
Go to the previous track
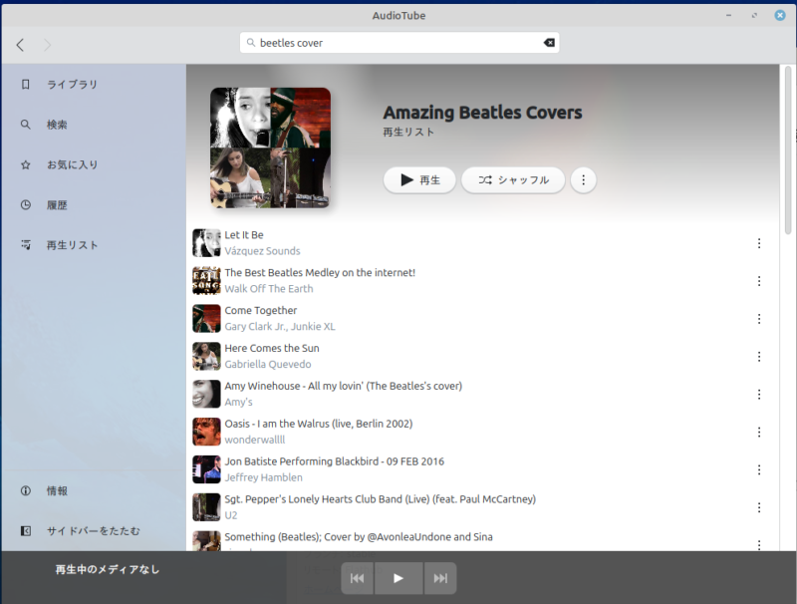coord(357,578)
